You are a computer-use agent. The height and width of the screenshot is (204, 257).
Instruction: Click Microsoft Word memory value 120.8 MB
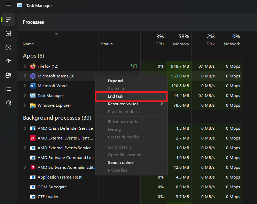click(180, 86)
